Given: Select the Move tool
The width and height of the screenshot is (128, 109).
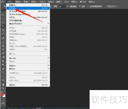Looking at the screenshot, I should [3, 15].
